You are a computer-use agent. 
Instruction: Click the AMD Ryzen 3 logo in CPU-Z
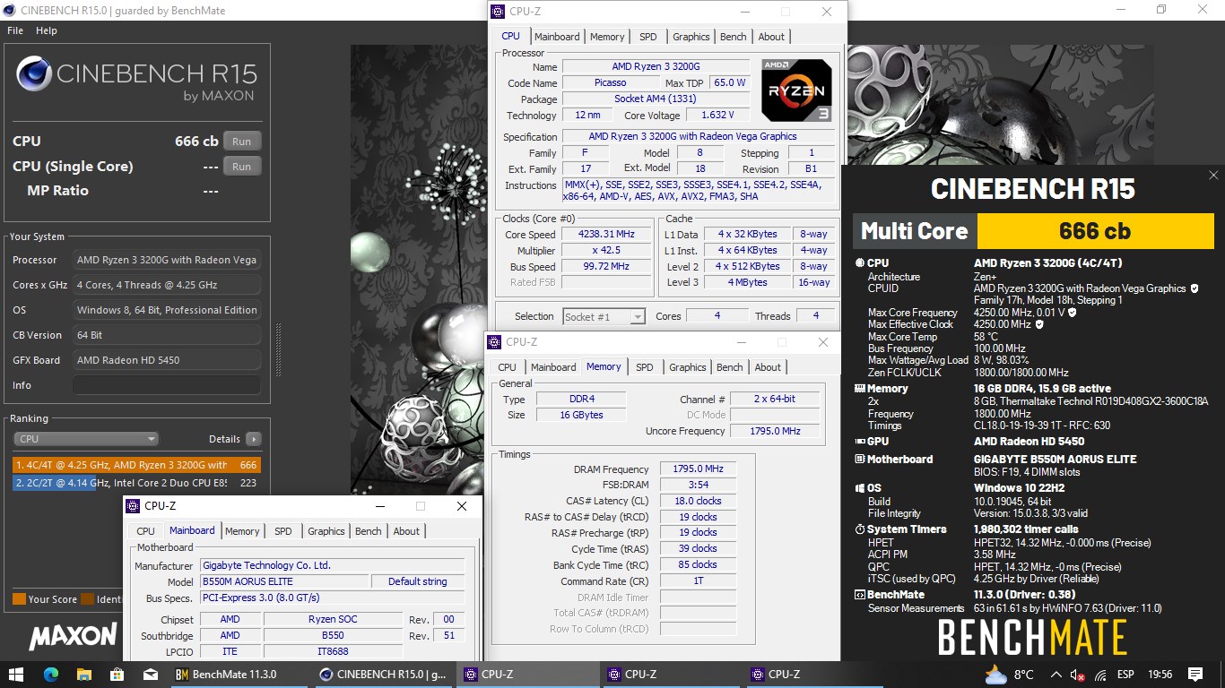click(x=796, y=90)
